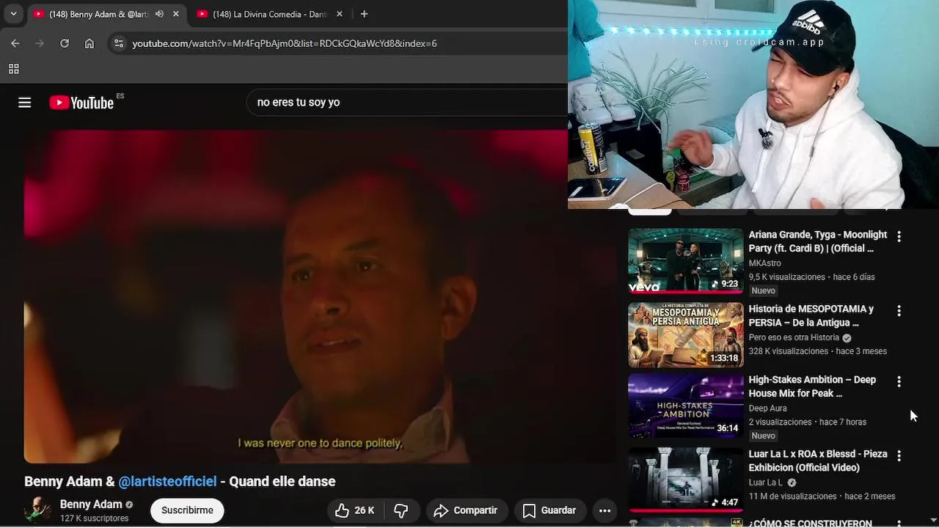Open the YouTube hamburger guide menu
The width and height of the screenshot is (939, 528).
tap(25, 103)
